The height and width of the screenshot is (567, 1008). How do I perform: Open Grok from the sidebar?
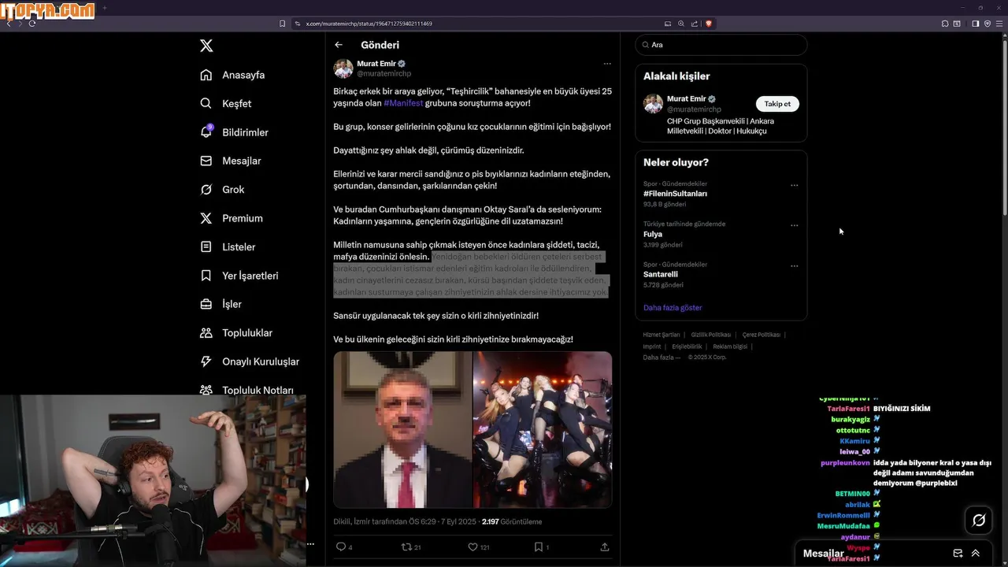[x=222, y=189]
